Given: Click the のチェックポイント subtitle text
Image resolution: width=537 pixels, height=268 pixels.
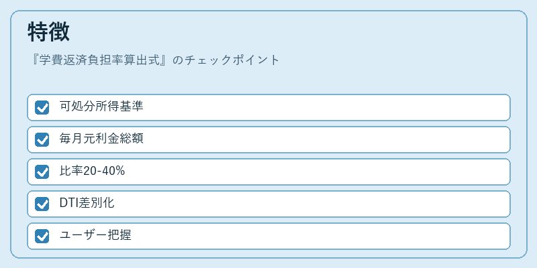Looking at the screenshot, I should click(226, 60).
